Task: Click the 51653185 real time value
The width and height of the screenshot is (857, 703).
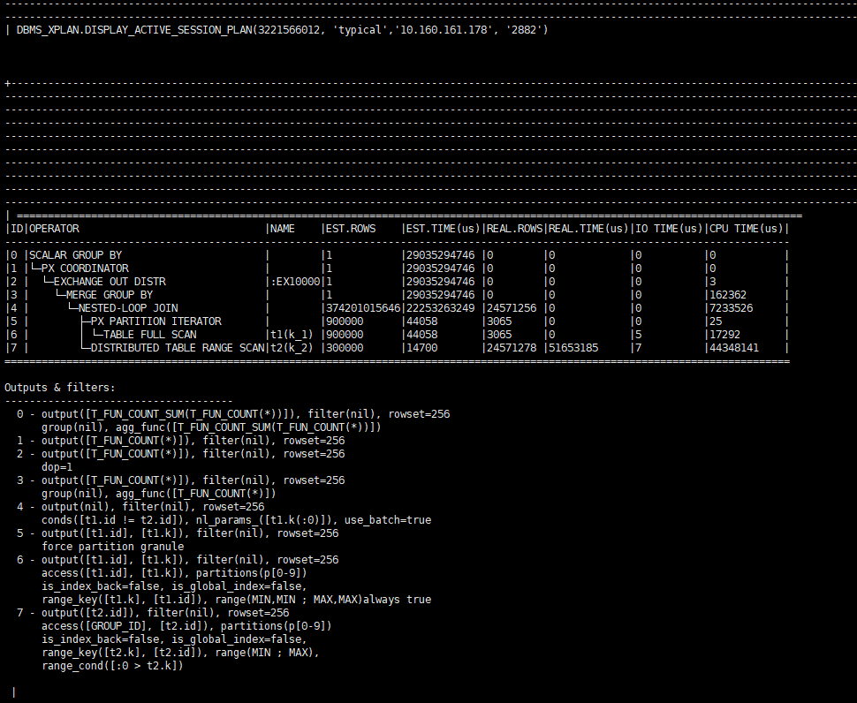Action: click(x=575, y=348)
